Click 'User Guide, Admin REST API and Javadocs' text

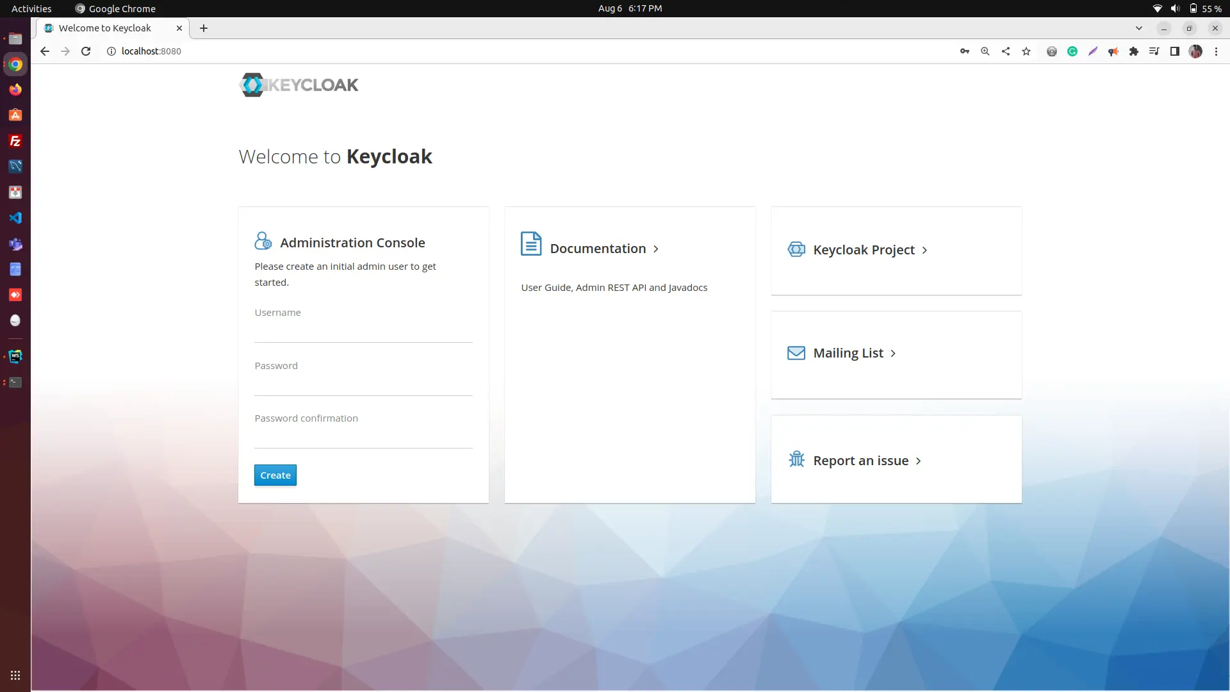pos(614,288)
